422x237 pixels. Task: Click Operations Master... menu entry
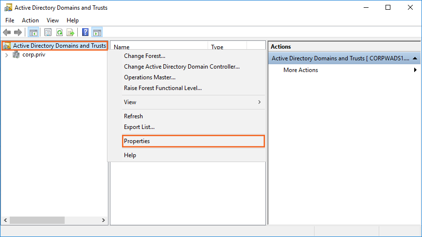coord(149,77)
